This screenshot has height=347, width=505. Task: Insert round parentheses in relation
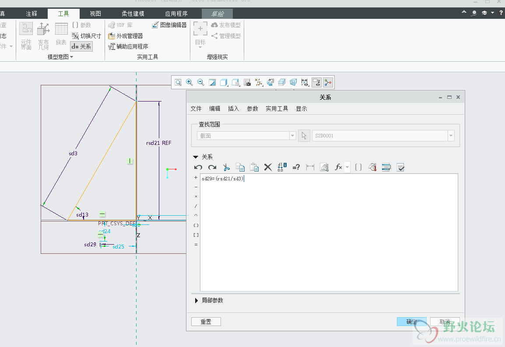196,225
